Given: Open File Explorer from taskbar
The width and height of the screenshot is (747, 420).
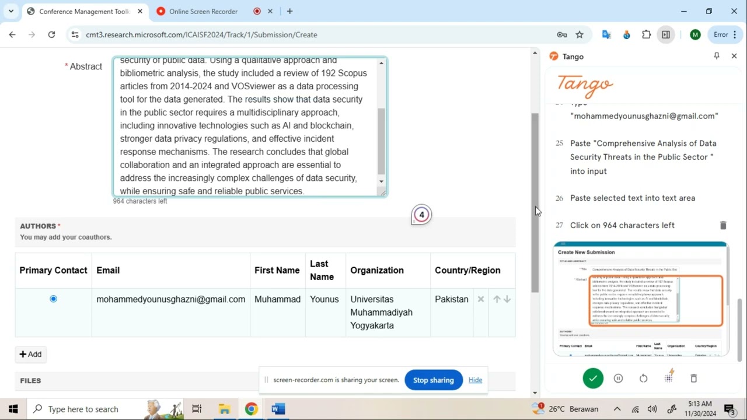Looking at the screenshot, I should pos(224,409).
